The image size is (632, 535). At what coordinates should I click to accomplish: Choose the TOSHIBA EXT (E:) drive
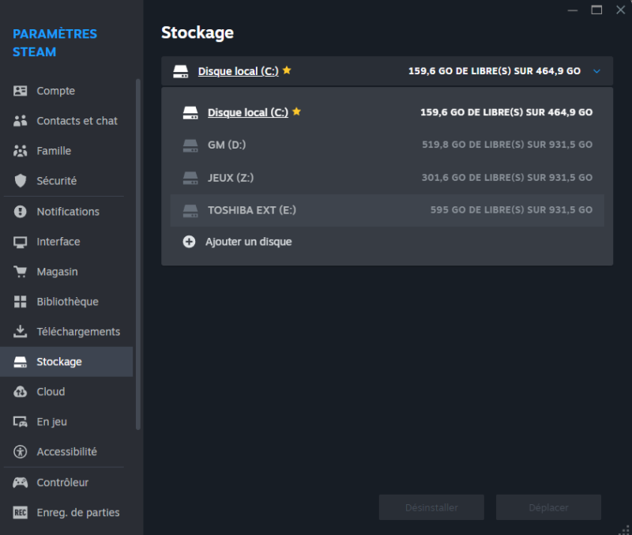[x=387, y=210]
